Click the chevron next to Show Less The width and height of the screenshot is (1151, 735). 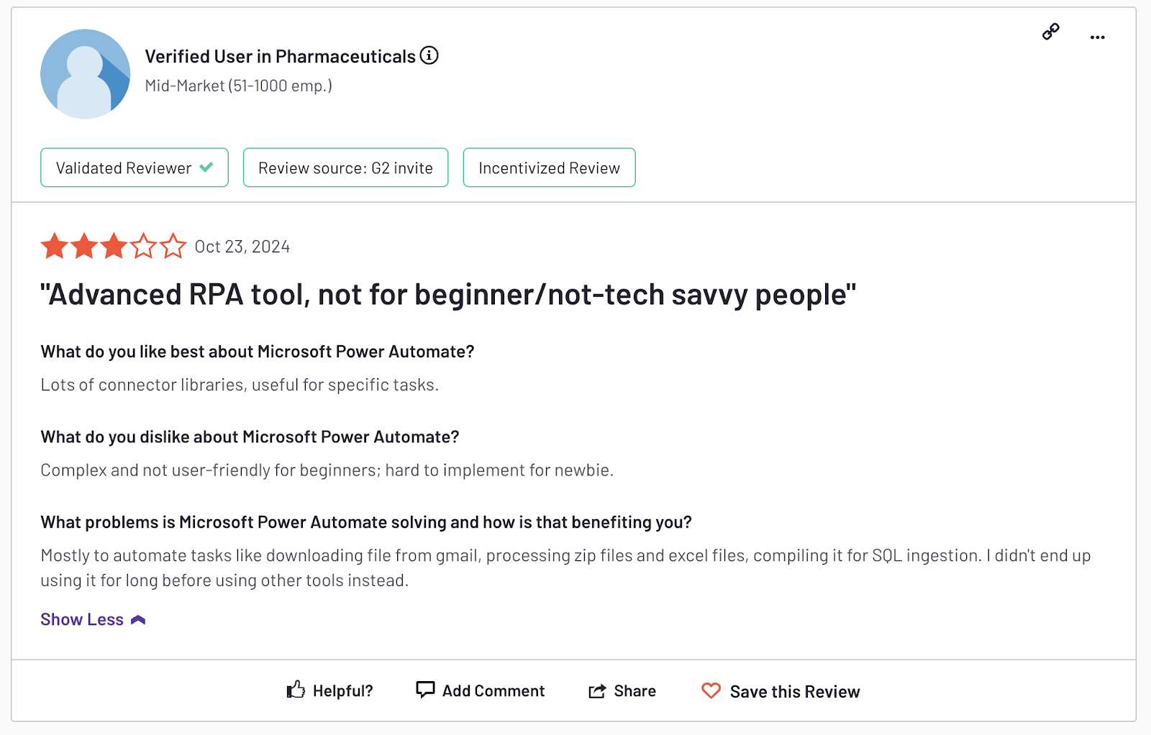[x=137, y=618]
